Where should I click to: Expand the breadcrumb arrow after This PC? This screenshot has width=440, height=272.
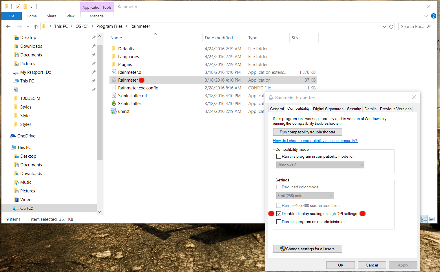(x=72, y=26)
